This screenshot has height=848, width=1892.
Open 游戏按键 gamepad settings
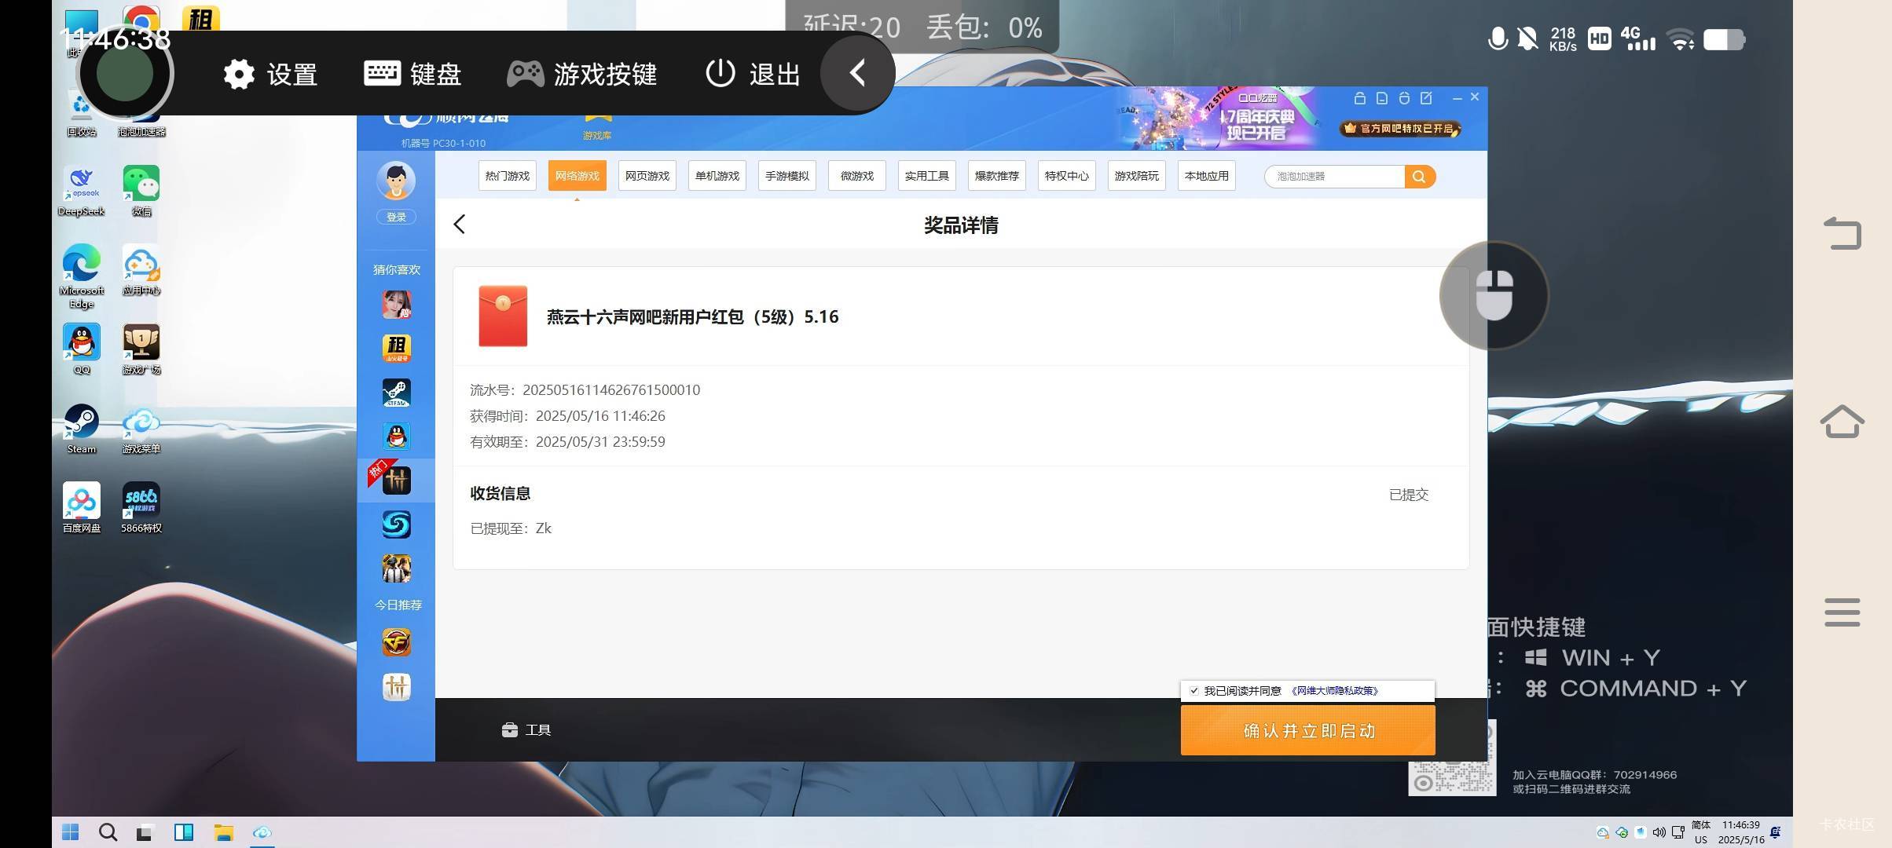581,74
